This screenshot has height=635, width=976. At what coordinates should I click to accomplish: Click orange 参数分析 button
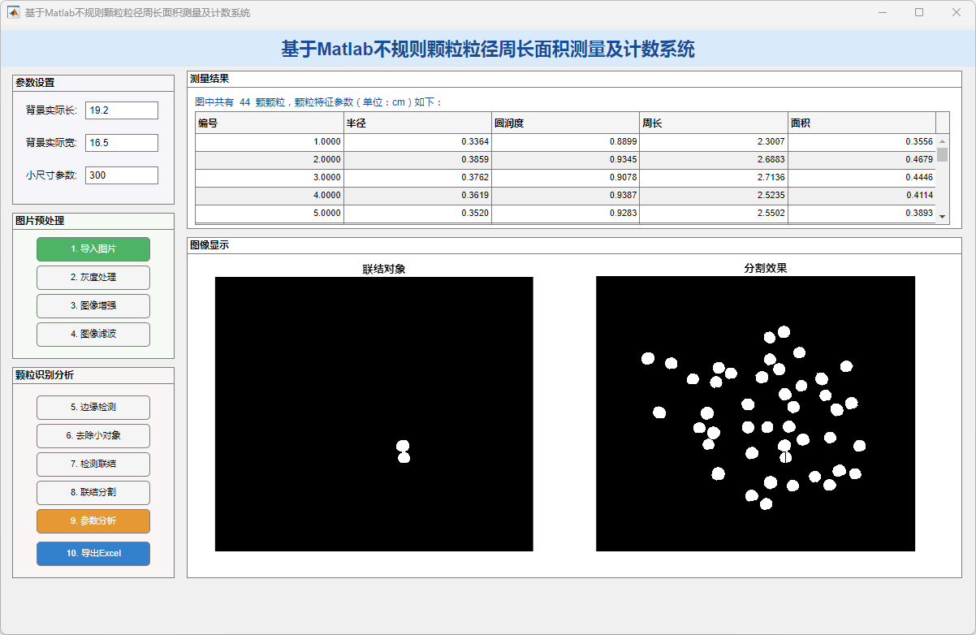tap(93, 521)
